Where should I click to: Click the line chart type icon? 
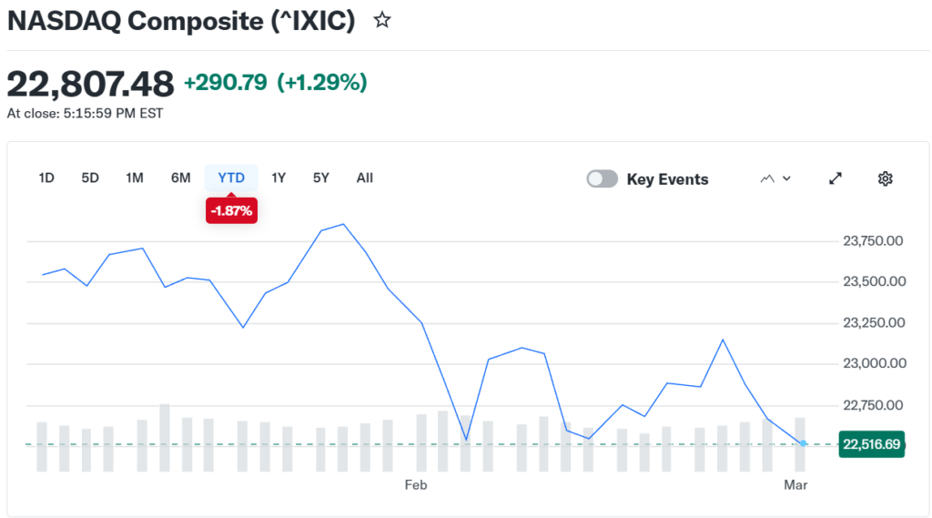pos(766,178)
